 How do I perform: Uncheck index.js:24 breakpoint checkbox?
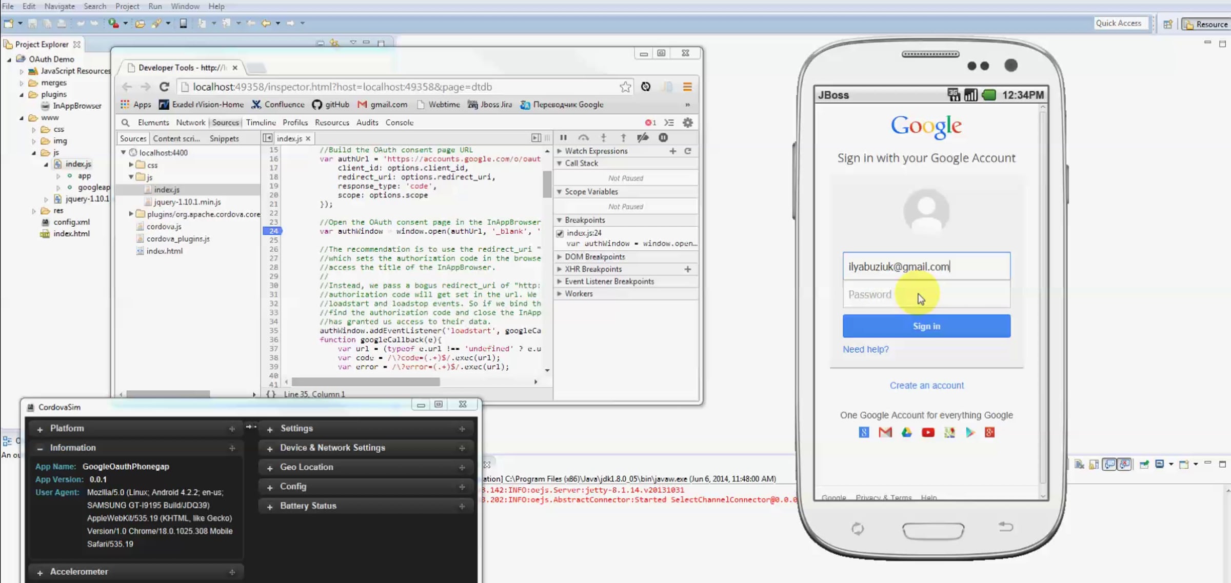pos(560,233)
